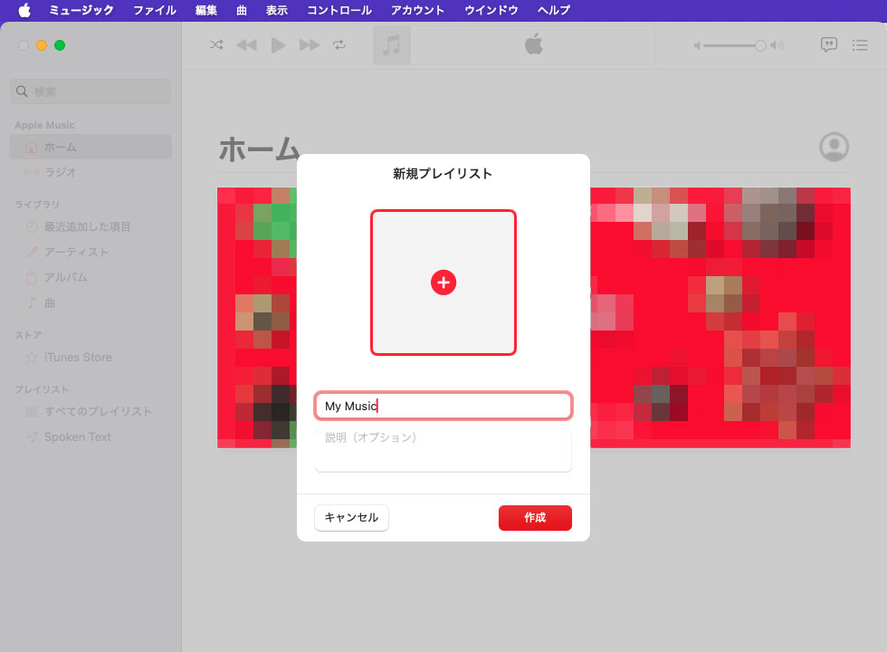
Task: Click the loud speaker volume icon
Action: pos(777,45)
